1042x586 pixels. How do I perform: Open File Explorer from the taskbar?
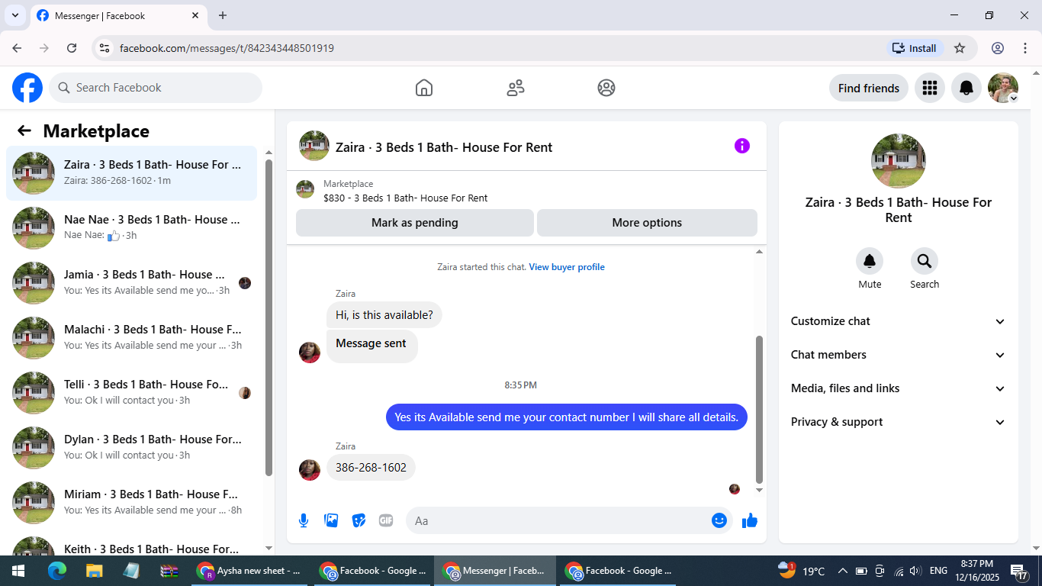[94, 571]
